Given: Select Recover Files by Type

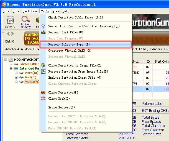Looking at the screenshot, I should coord(86,44).
